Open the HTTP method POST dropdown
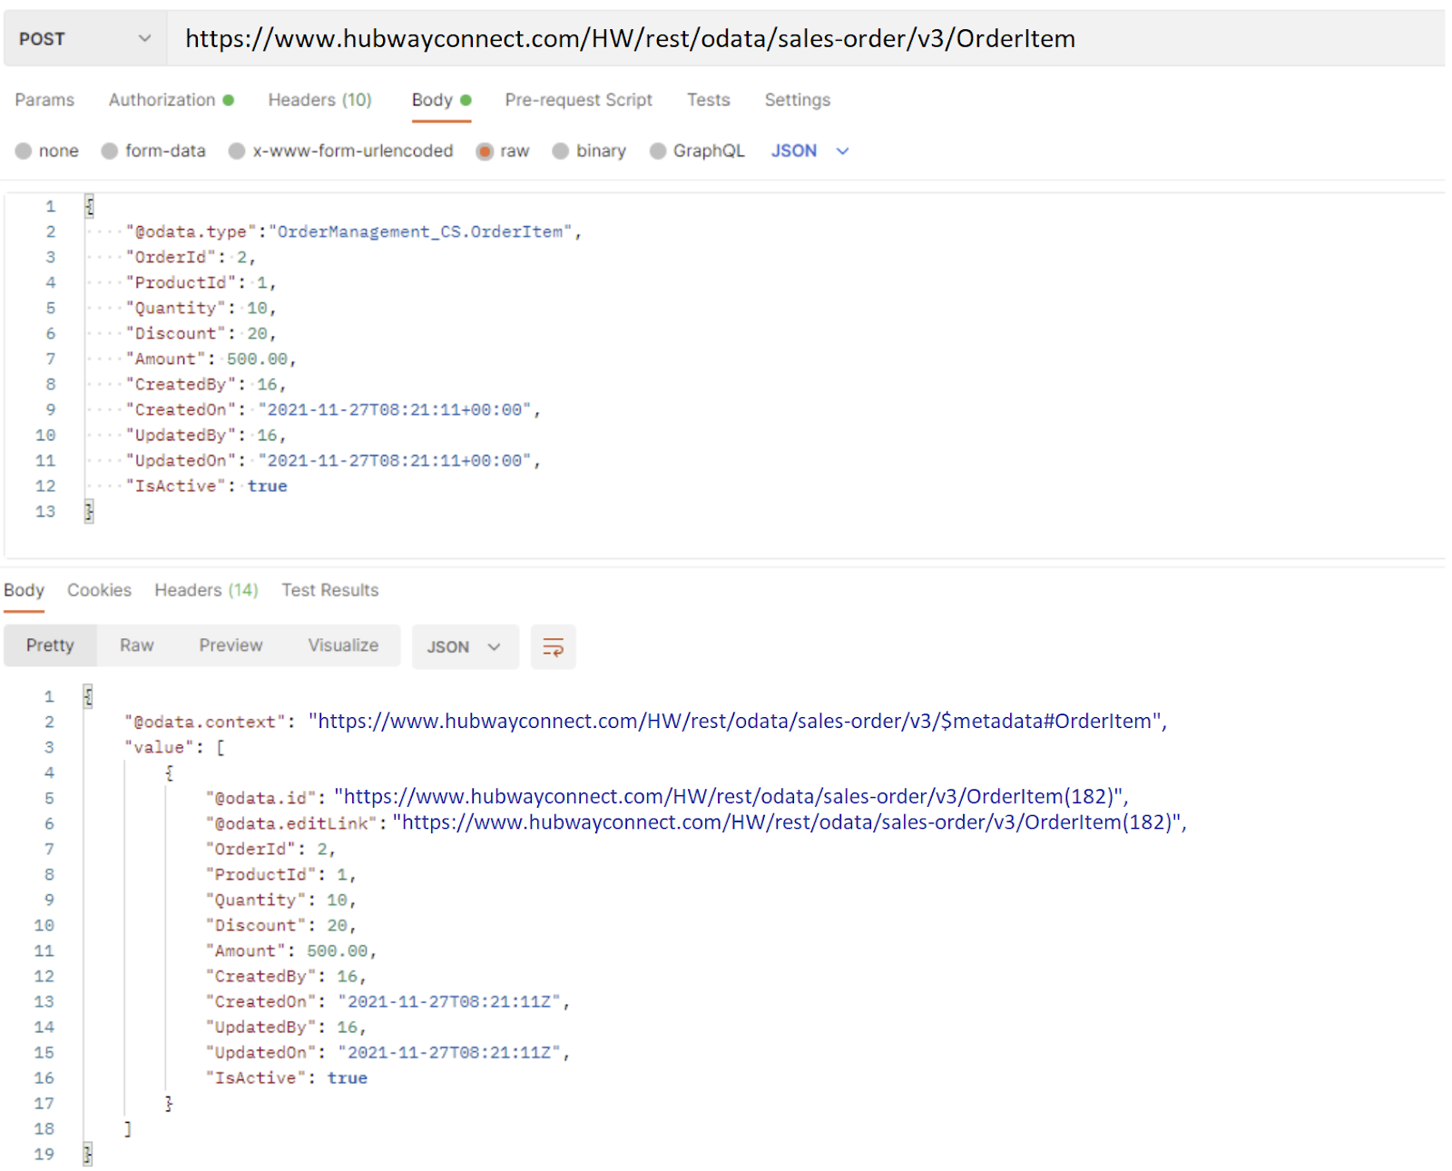 (84, 39)
